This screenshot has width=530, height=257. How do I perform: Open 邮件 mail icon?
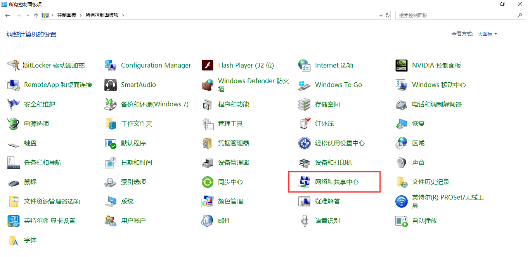tap(208, 221)
